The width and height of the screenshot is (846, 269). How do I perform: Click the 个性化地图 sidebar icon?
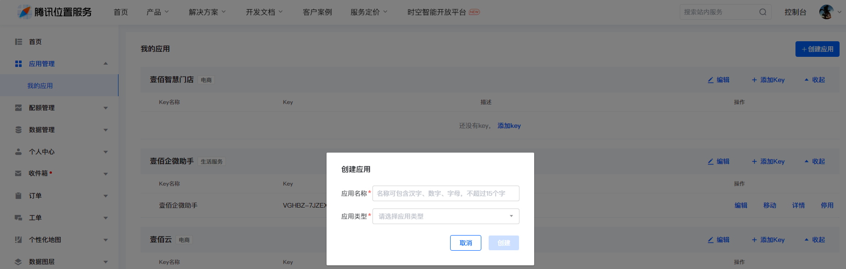point(18,240)
